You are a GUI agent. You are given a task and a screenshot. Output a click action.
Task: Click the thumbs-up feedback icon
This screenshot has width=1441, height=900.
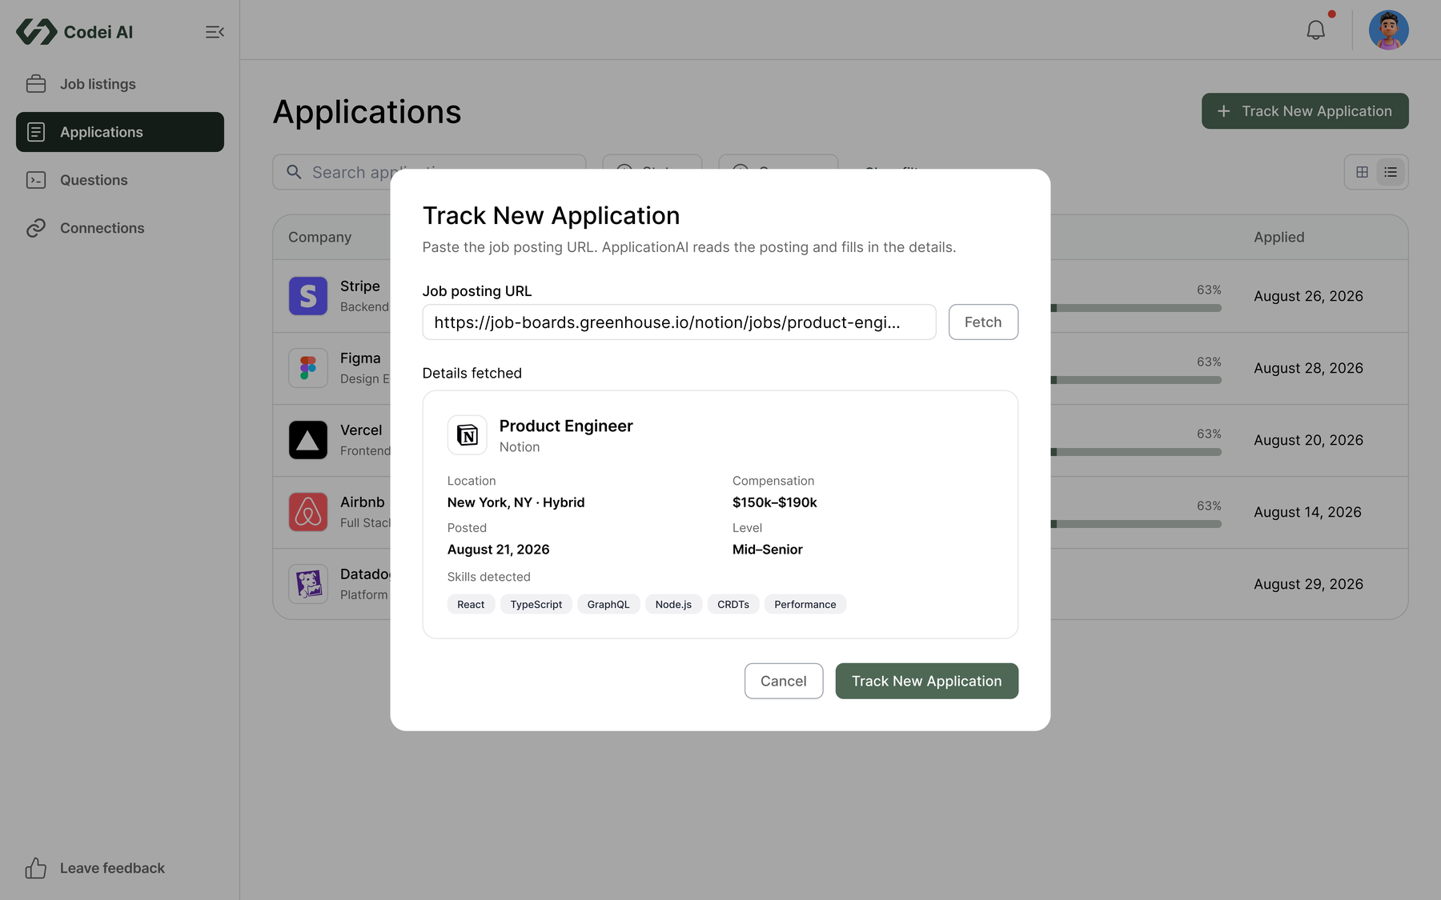(36, 868)
